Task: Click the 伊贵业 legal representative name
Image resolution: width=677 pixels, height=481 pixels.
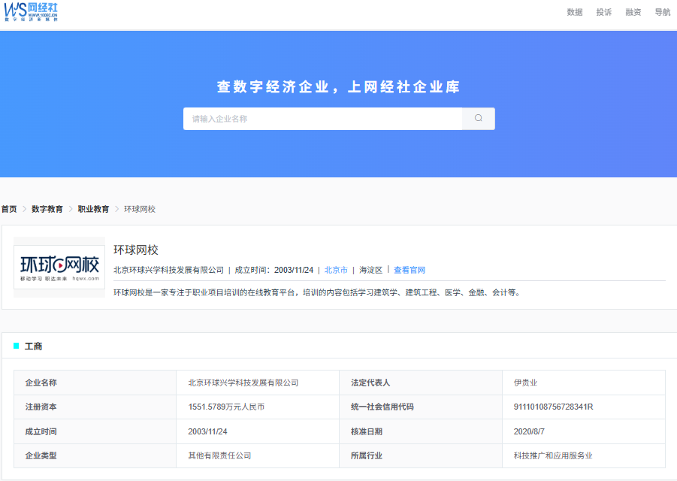Action: [525, 383]
